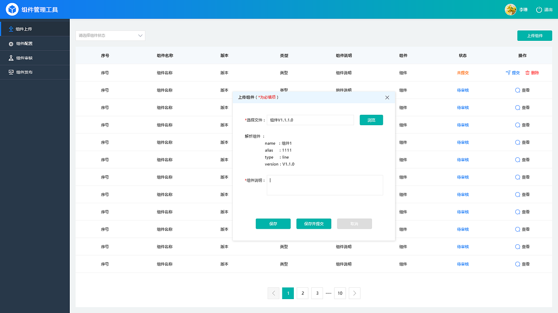
Task: Click 待审核 status in the last row
Action: 463,264
